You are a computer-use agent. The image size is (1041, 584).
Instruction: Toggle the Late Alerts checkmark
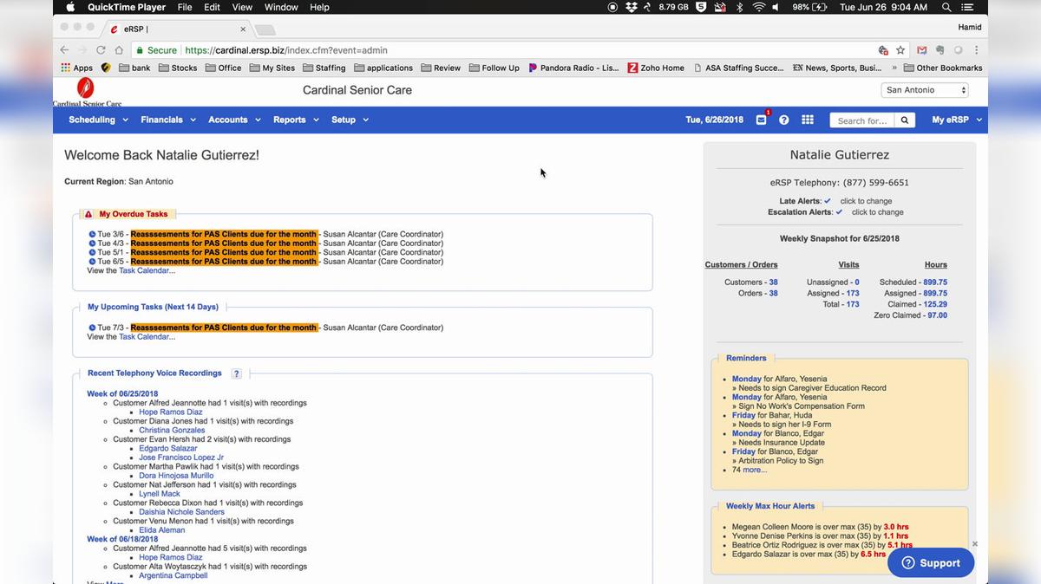pyautogui.click(x=828, y=201)
